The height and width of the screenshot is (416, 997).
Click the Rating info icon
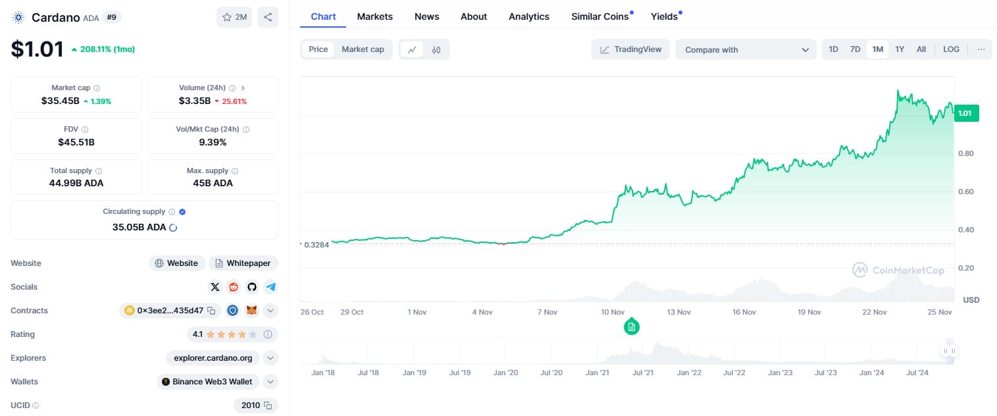point(268,334)
